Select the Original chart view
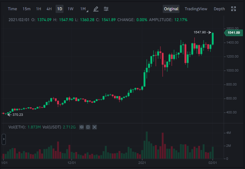This screenshot has height=169, width=245. click(x=171, y=9)
